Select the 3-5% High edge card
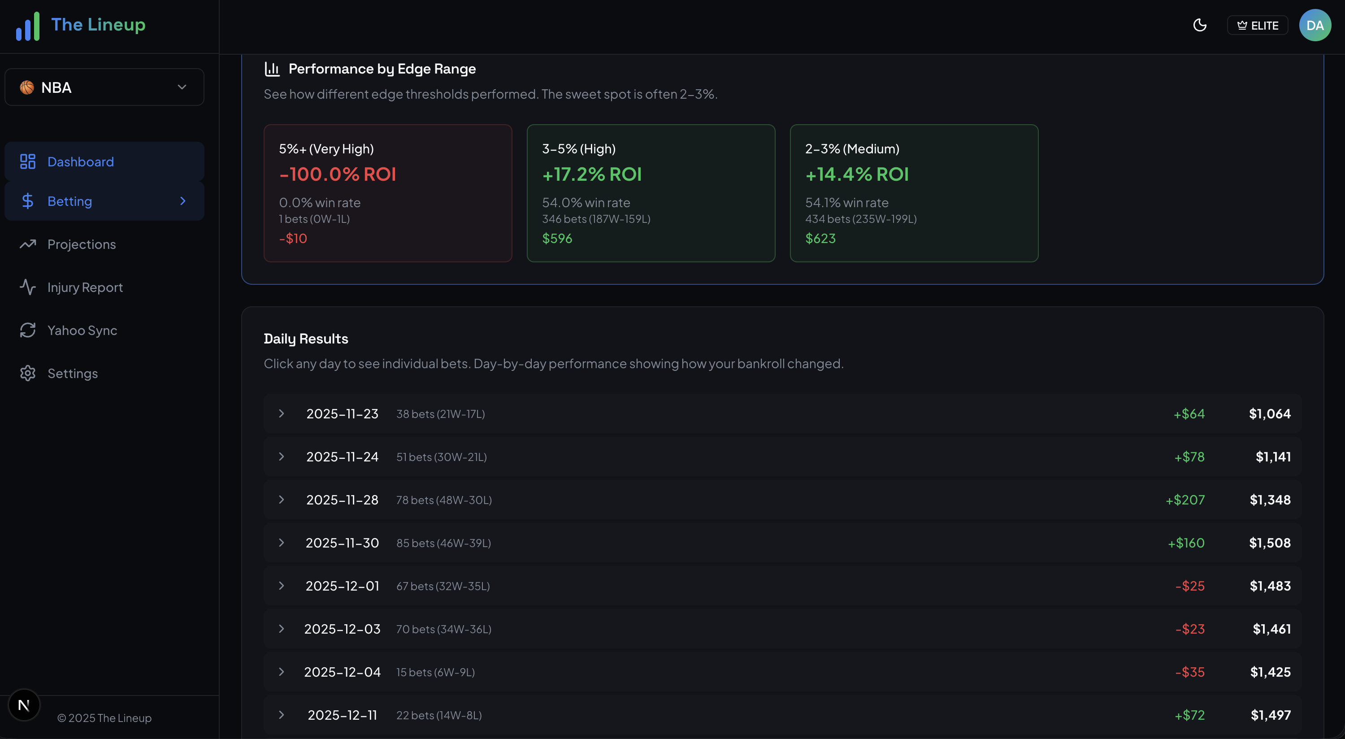 (x=651, y=193)
